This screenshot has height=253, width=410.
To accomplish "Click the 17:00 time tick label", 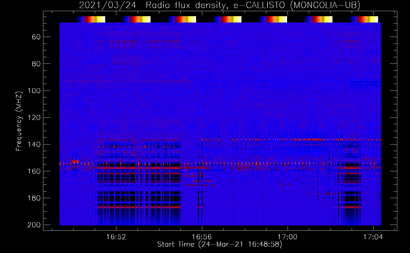I will tap(287, 237).
